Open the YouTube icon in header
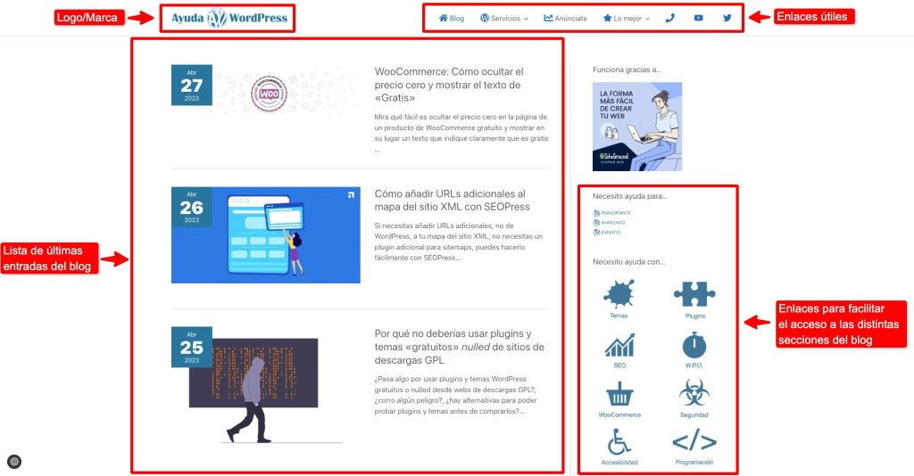 pyautogui.click(x=698, y=18)
